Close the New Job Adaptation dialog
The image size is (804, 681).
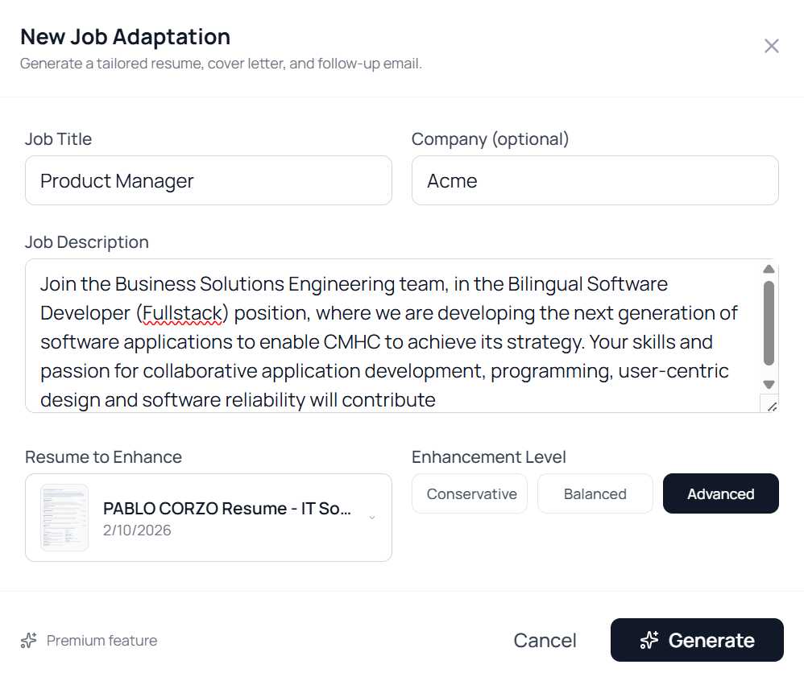(x=771, y=46)
